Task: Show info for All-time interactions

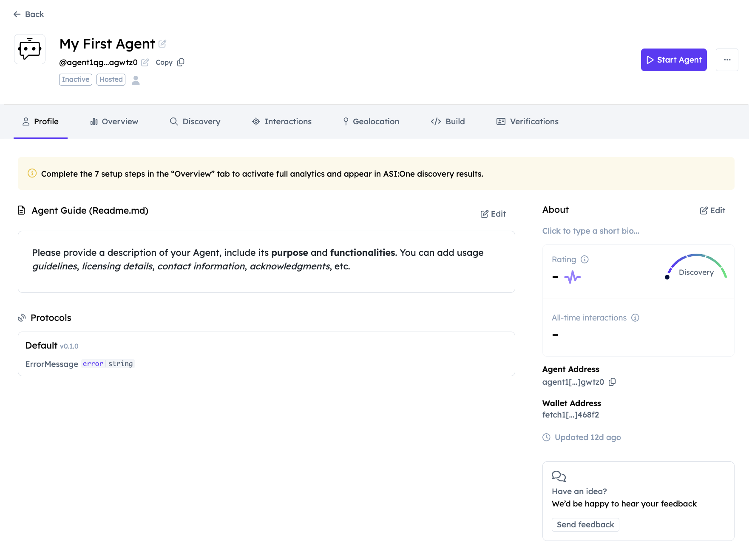Action: tap(635, 318)
